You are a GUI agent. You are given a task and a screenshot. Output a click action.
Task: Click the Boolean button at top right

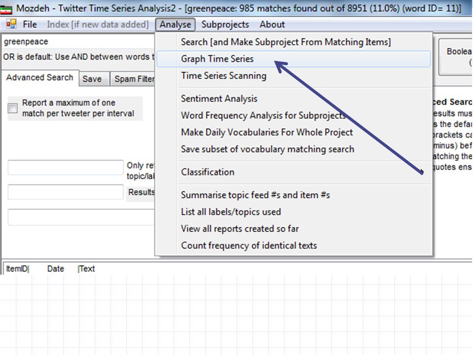coord(455,57)
